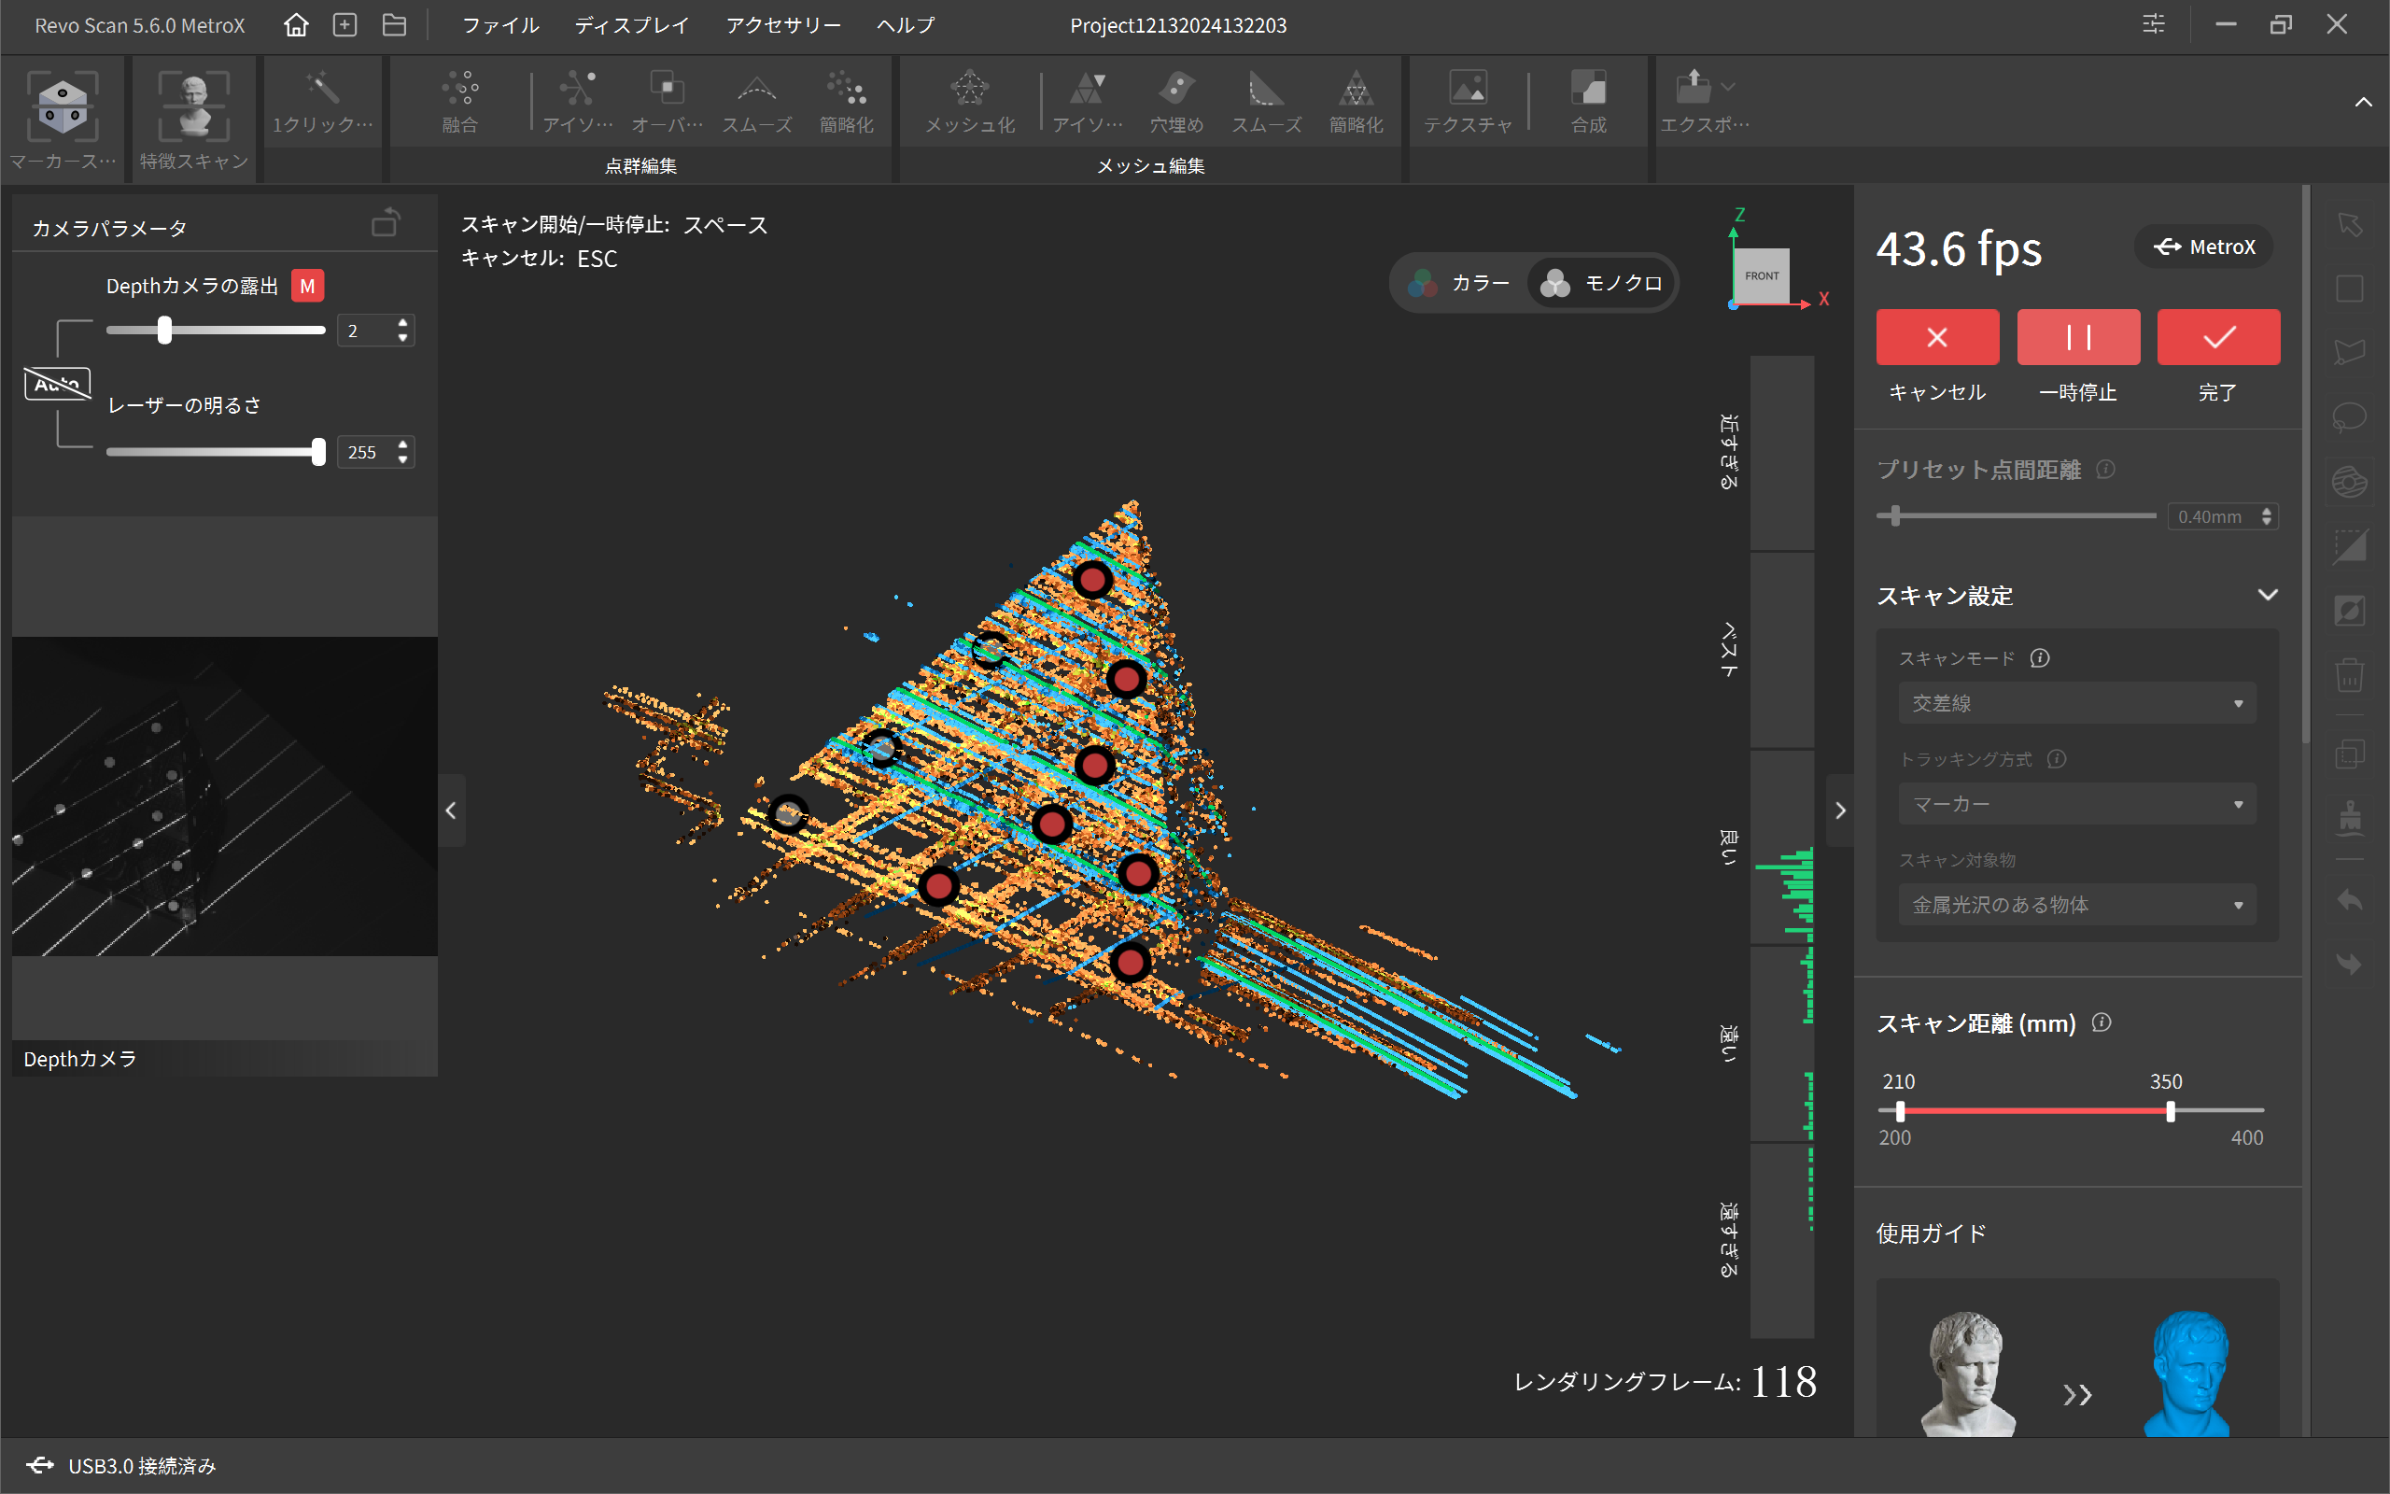2390x1494 pixels.
Task: Click the trash delete icon in right sidebar
Action: pyautogui.click(x=2350, y=676)
